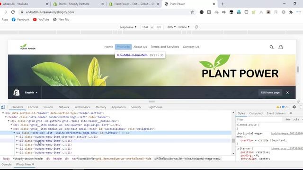Viewport: 303px width, 170px height.
Task: Close the What's New drawer tab
Action: pos(33,164)
